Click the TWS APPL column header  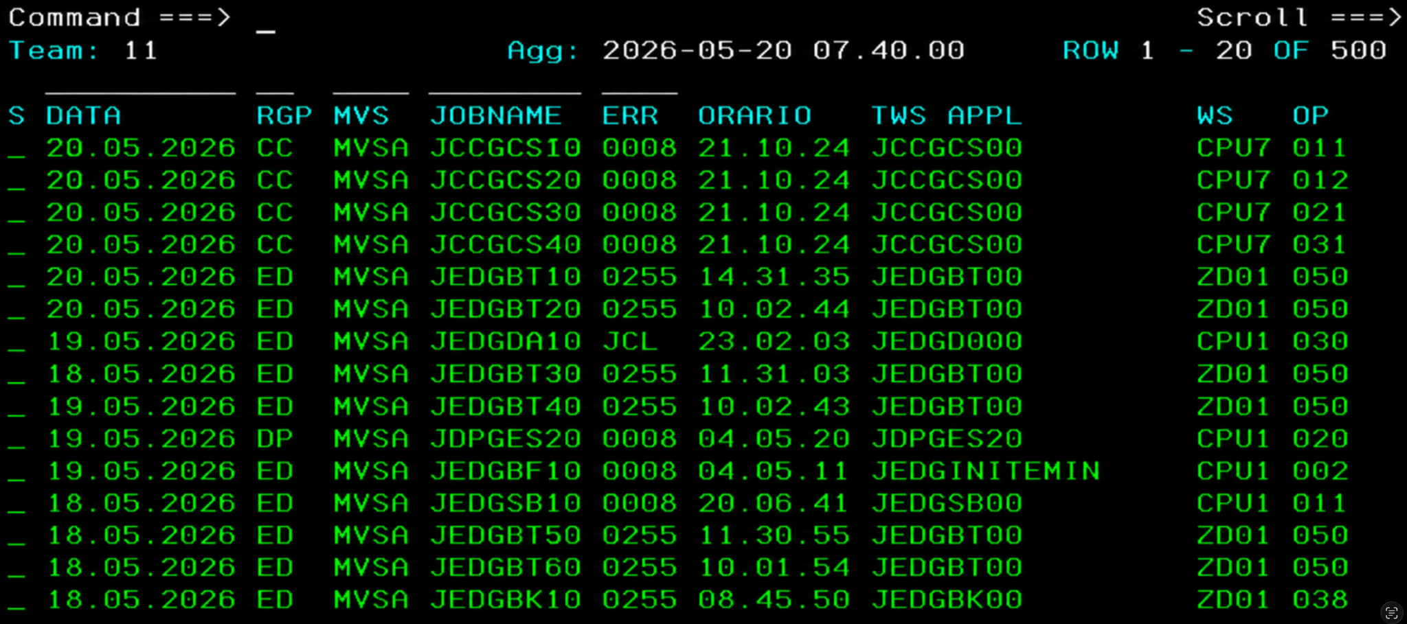947,115
